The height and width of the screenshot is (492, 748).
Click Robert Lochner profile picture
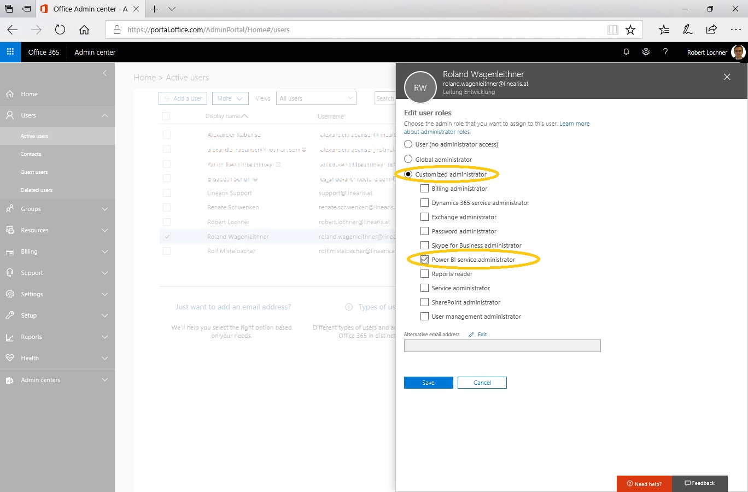coord(738,52)
